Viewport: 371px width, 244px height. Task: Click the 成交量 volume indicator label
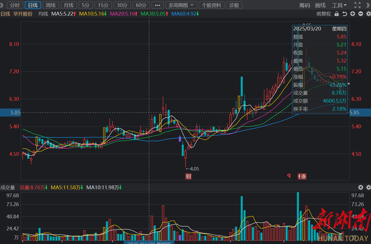coord(8,188)
